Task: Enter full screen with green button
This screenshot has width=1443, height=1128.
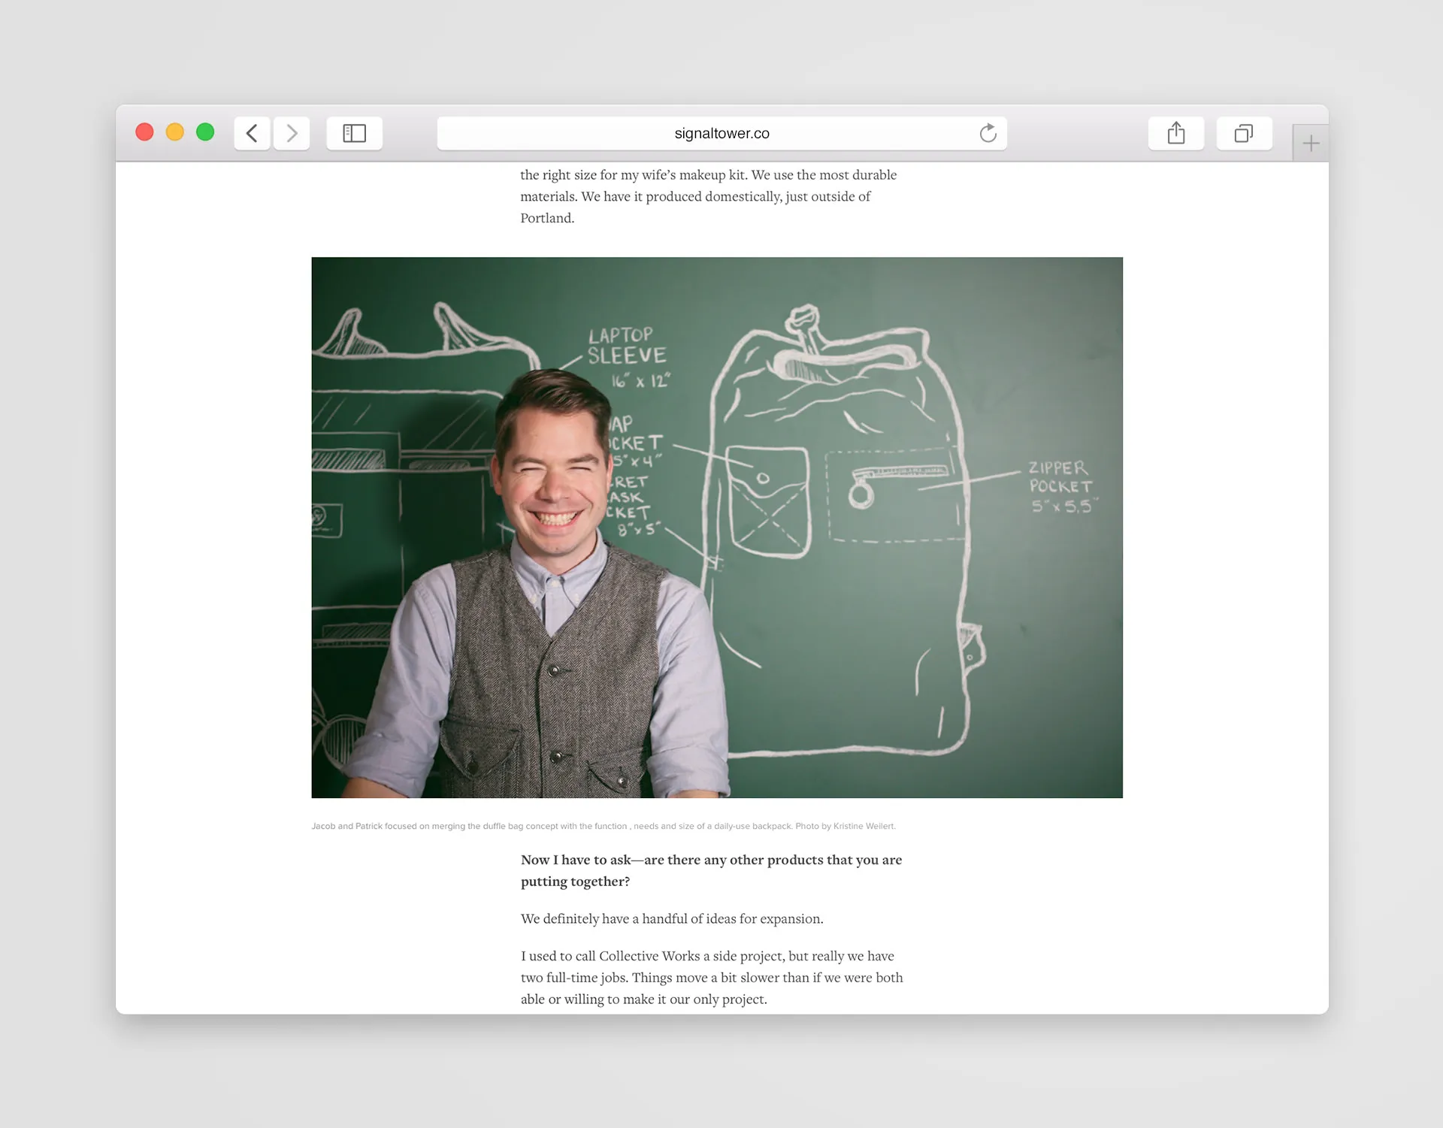Action: point(205,132)
